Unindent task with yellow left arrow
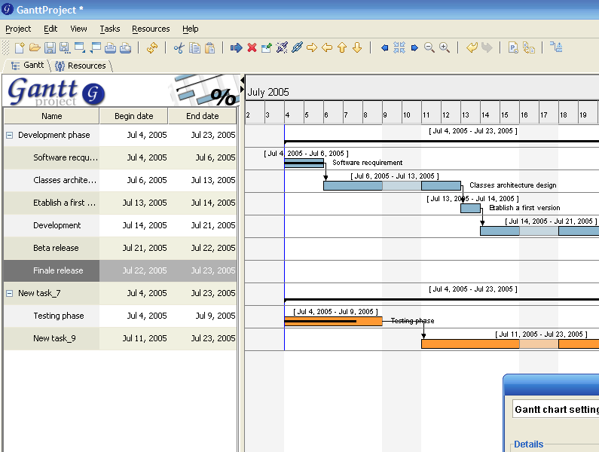The height and width of the screenshot is (452, 599). coord(327,47)
